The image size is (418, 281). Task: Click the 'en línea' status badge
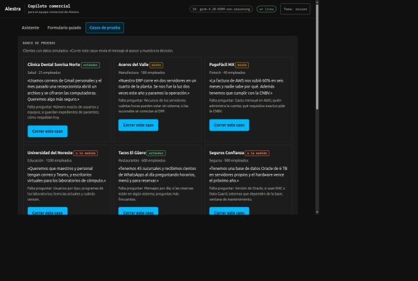tap(266, 9)
